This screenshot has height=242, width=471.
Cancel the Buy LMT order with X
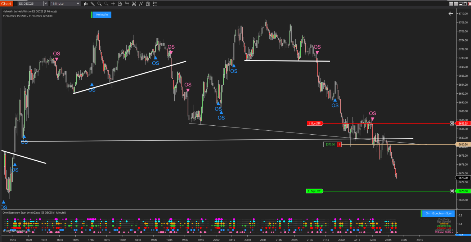[452, 191]
